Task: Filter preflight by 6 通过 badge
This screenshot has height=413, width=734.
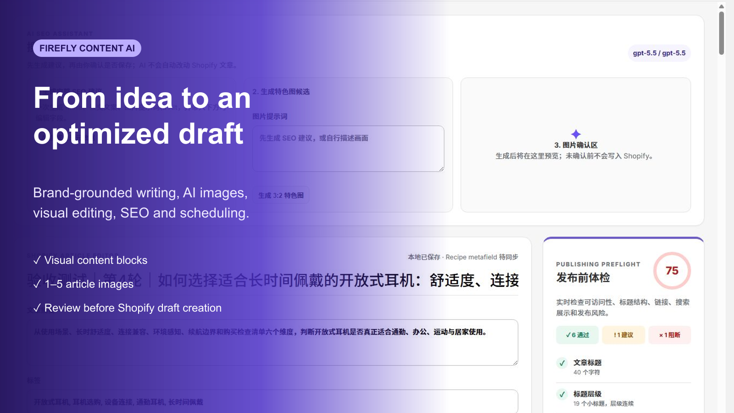Action: coord(577,335)
